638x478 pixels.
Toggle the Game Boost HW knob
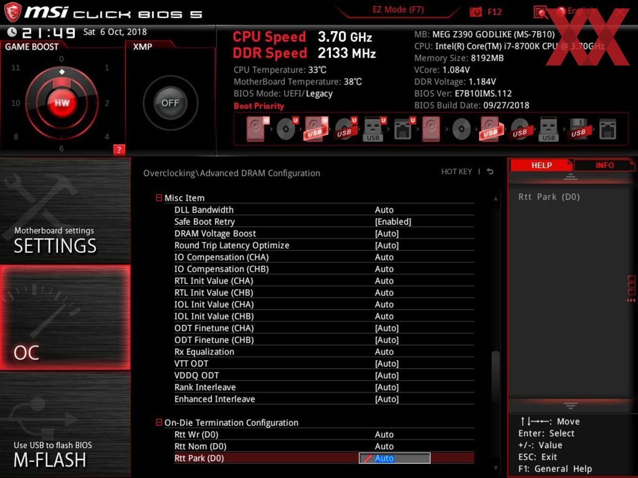(61, 103)
